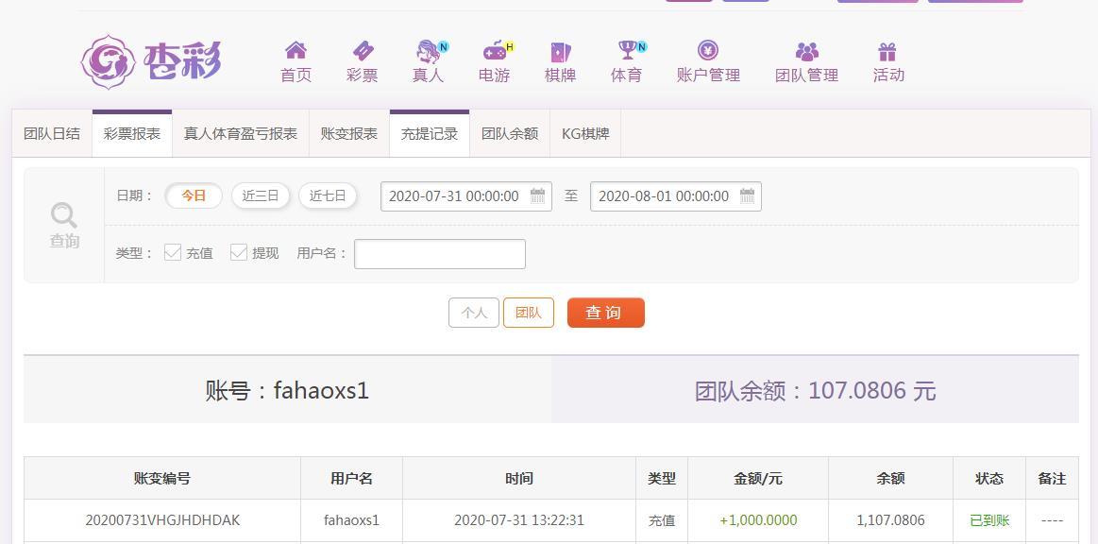Click record number 20200731VHGJHDHDAK
The width and height of the screenshot is (1098, 544).
162,520
